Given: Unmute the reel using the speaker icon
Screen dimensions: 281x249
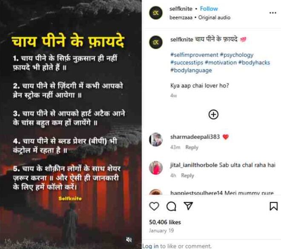Looking at the screenshot, I should [x=129, y=240].
